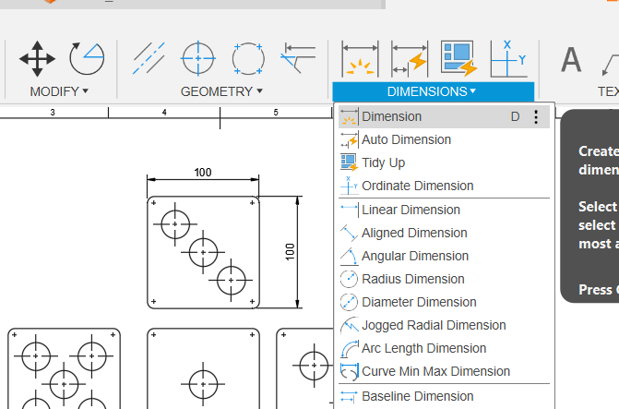Select the Centerline tool in Geometry
This screenshot has height=409, width=619.
click(x=149, y=58)
